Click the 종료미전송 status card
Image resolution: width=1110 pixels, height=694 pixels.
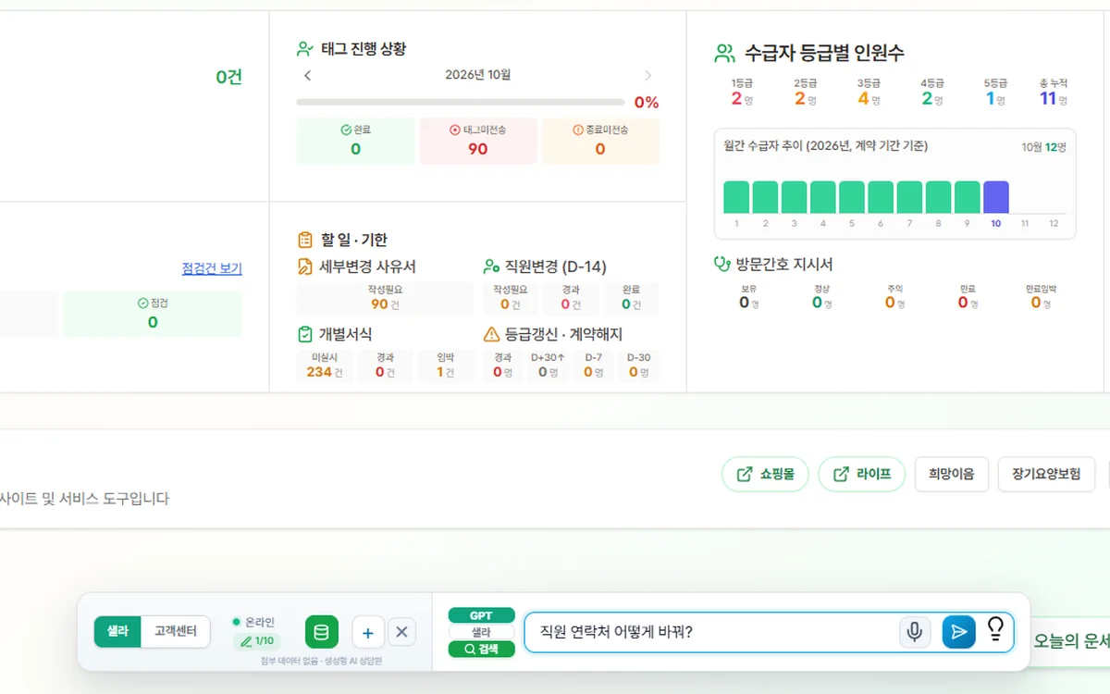click(x=600, y=141)
